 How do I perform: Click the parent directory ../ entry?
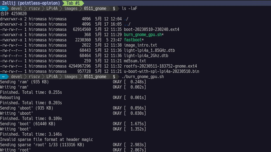tap(127, 24)
